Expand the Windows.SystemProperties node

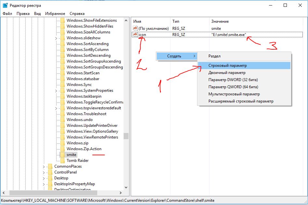click(56, 90)
